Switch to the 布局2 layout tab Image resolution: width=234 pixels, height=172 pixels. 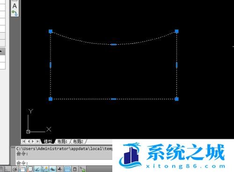click(78, 142)
